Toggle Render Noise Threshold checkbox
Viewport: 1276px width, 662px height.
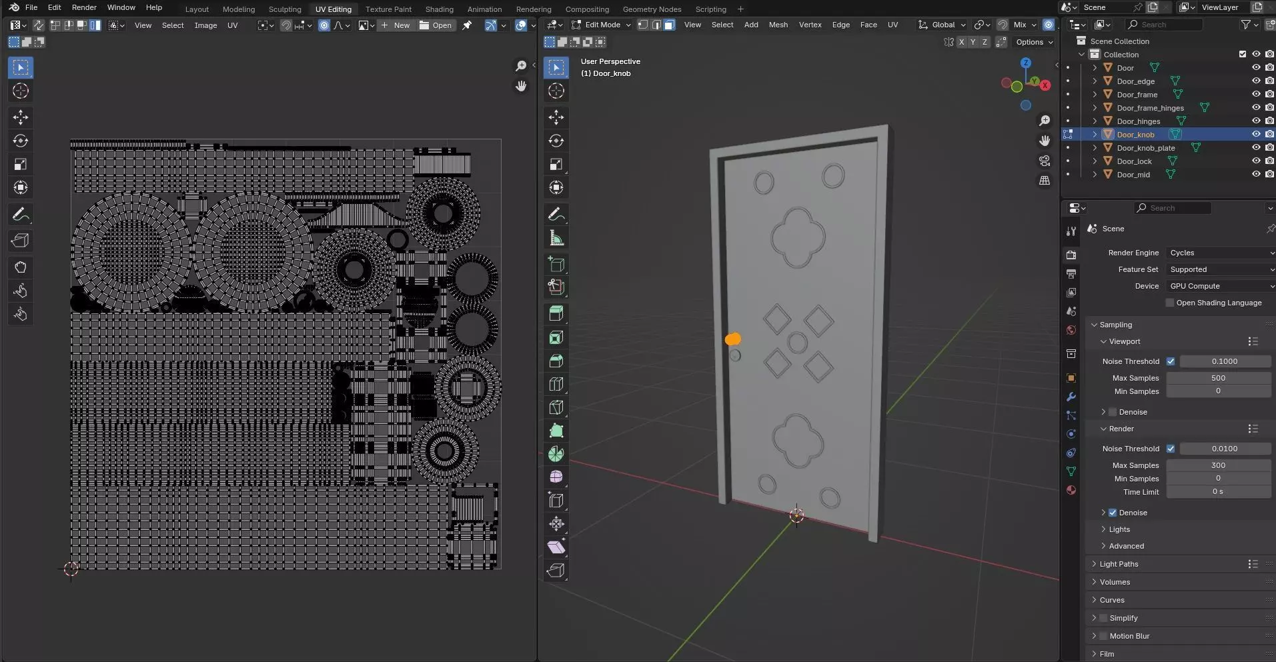click(1171, 449)
